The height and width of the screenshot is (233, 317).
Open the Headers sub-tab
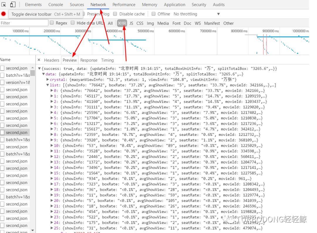(52, 60)
